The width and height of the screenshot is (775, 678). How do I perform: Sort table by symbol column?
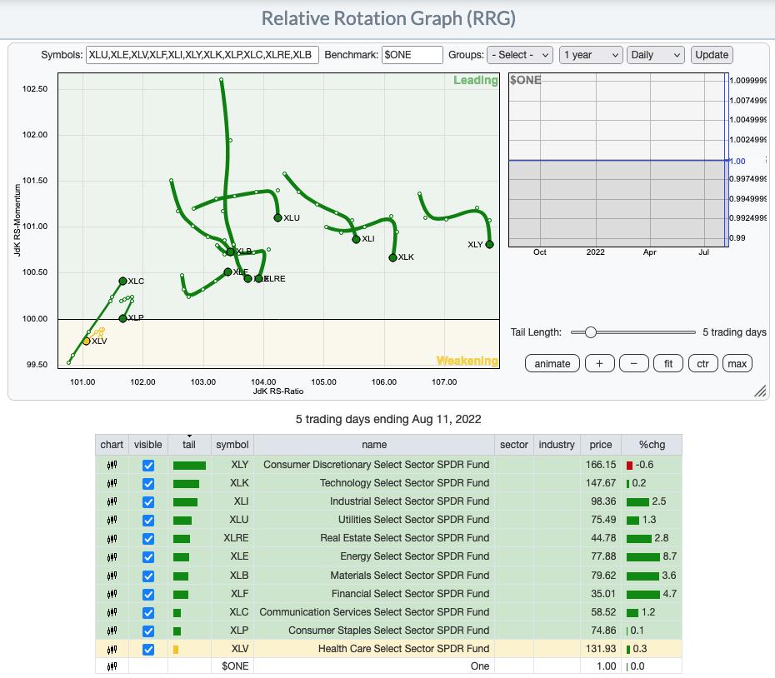click(x=232, y=445)
